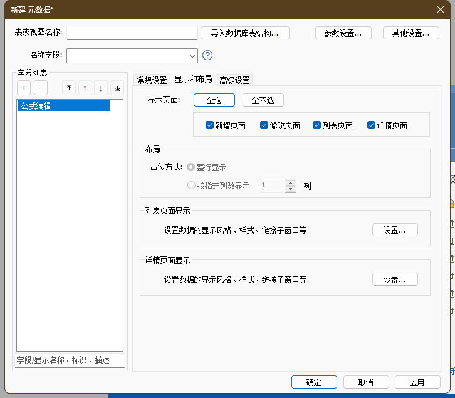Move field to bottom arrow icon
455x398 pixels.
pos(117,88)
